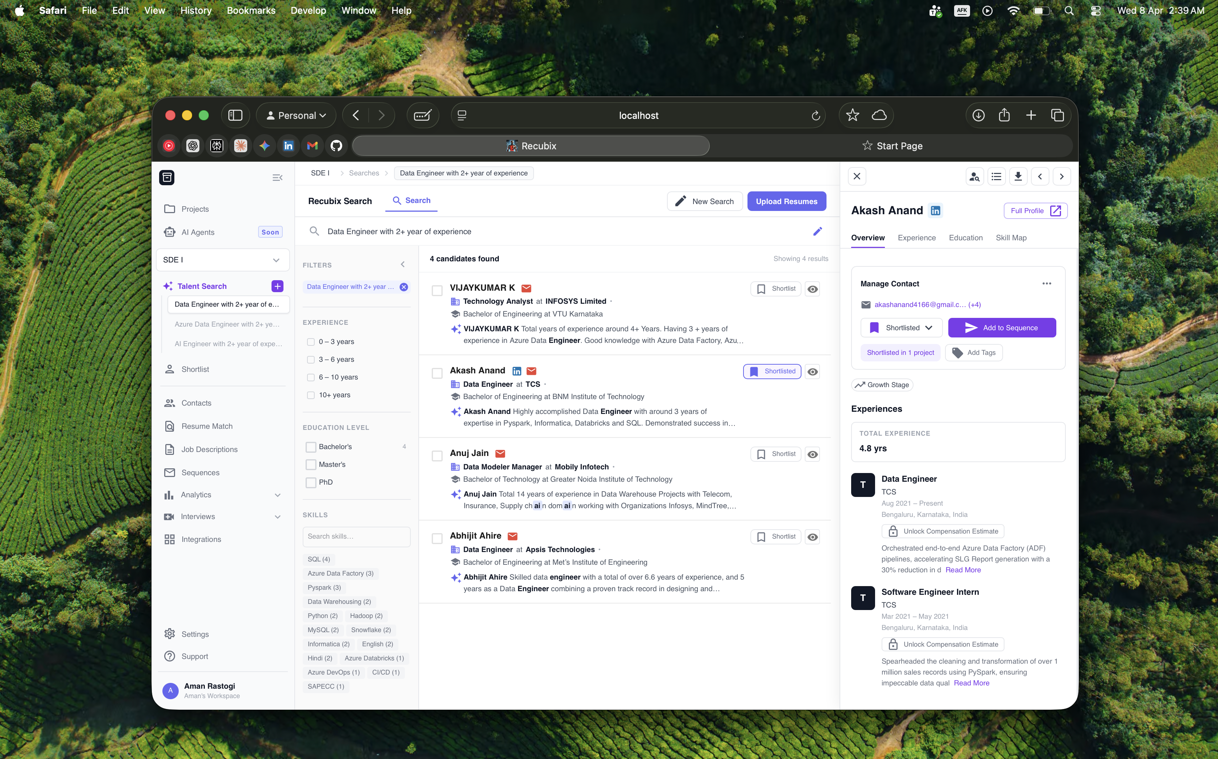Click the download icon in candidate panel
This screenshot has height=759, width=1218.
[1018, 176]
